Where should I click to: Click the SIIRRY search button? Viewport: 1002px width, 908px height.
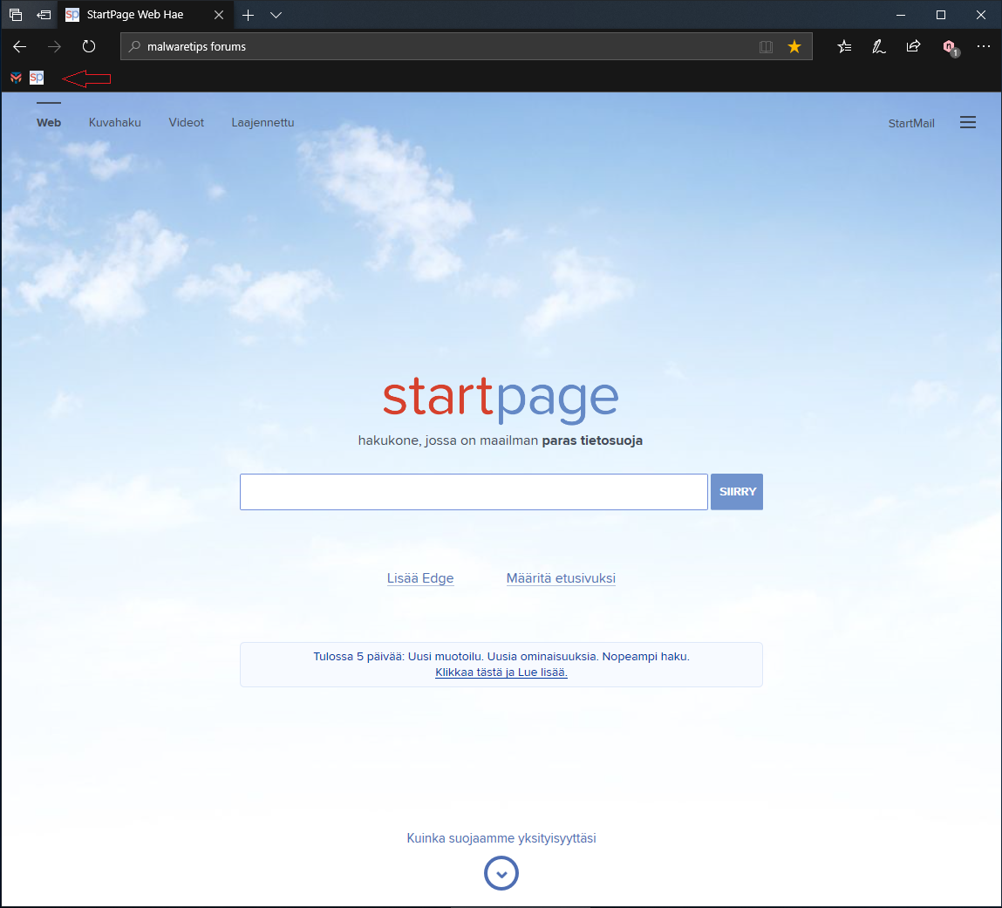(737, 491)
